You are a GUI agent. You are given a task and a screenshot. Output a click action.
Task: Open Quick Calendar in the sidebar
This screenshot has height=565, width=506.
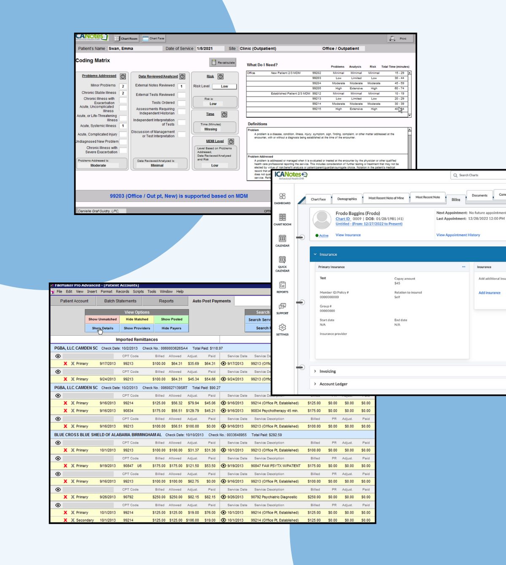(282, 264)
